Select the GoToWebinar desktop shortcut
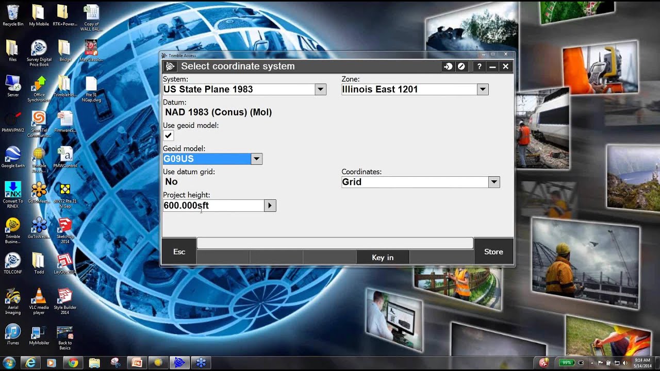660x371 pixels. click(x=39, y=228)
